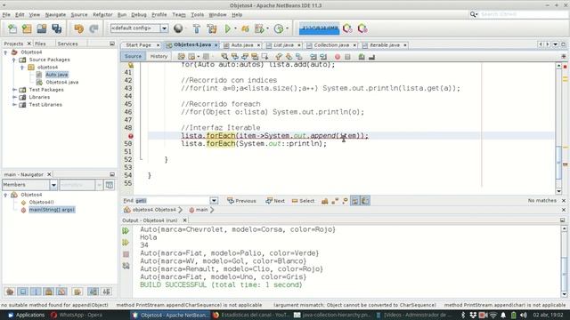Click the red error marker on line 49
Image resolution: width=570 pixels, height=320 pixels.
(131, 136)
